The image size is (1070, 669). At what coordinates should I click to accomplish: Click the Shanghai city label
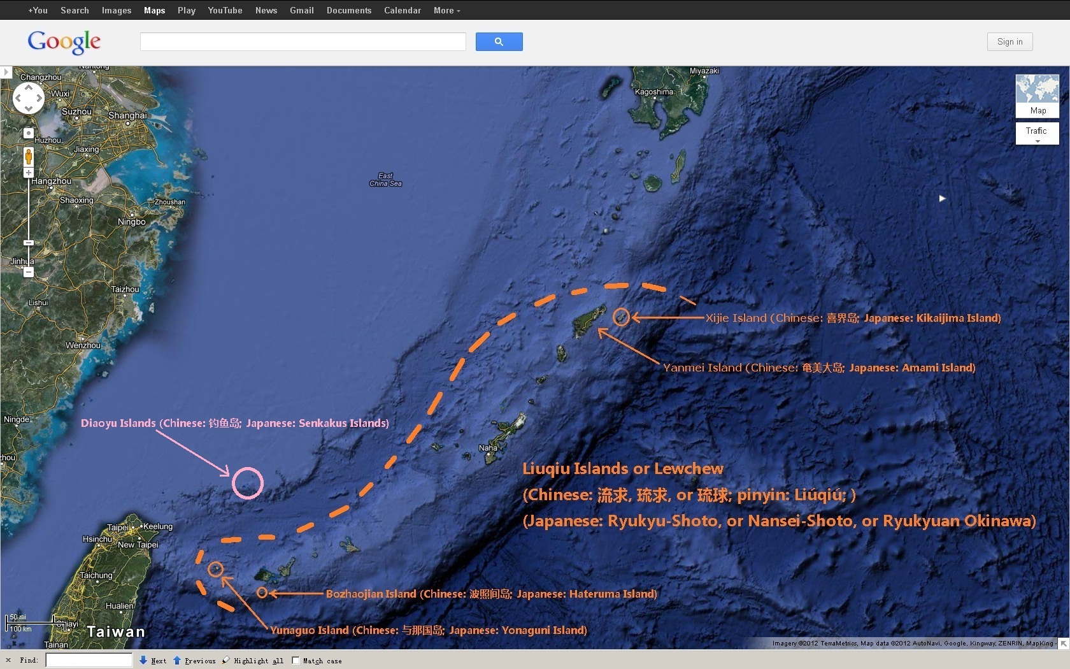click(127, 115)
